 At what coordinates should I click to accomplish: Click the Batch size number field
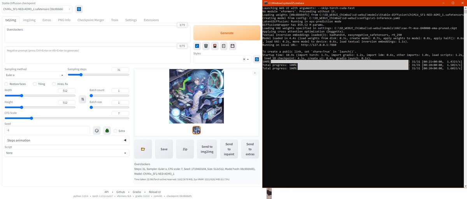click(120, 103)
